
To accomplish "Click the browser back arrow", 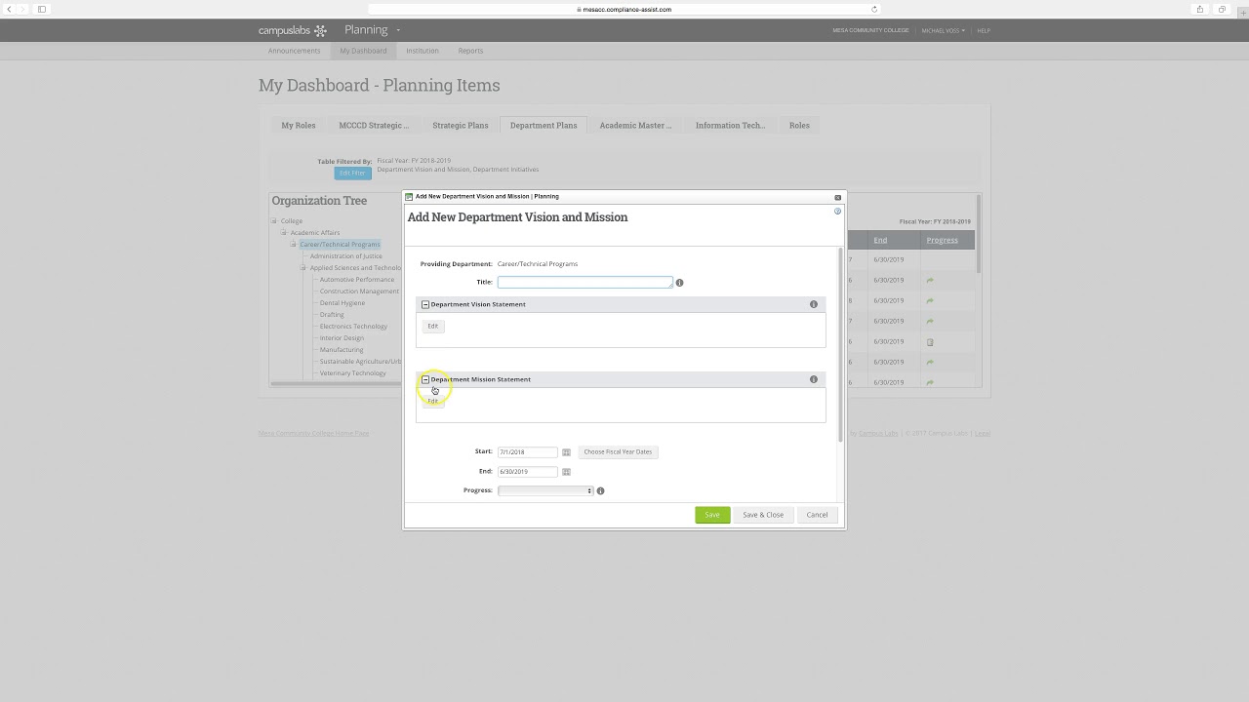I will 9,9.
